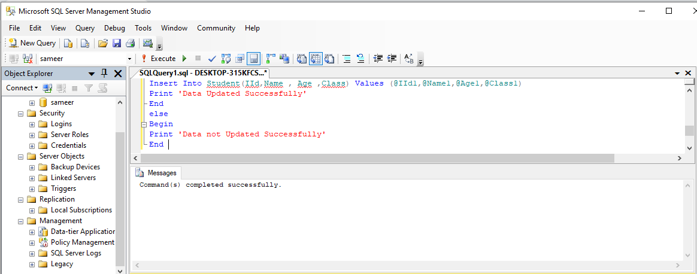Open the Connect dropdown in Object Explorer

click(22, 88)
